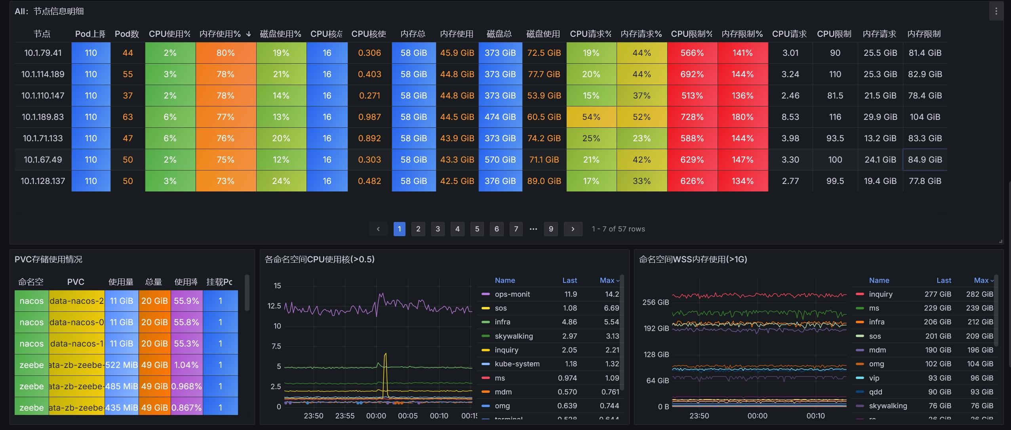
Task: Toggle the mdm series in the memory legend
Action: tap(877, 350)
